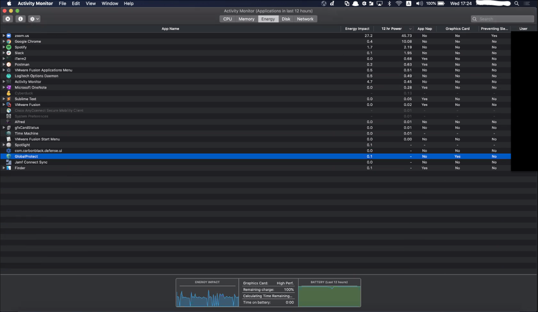Switch to the Memory tab
Viewport: 538px width, 312px height.
246,19
